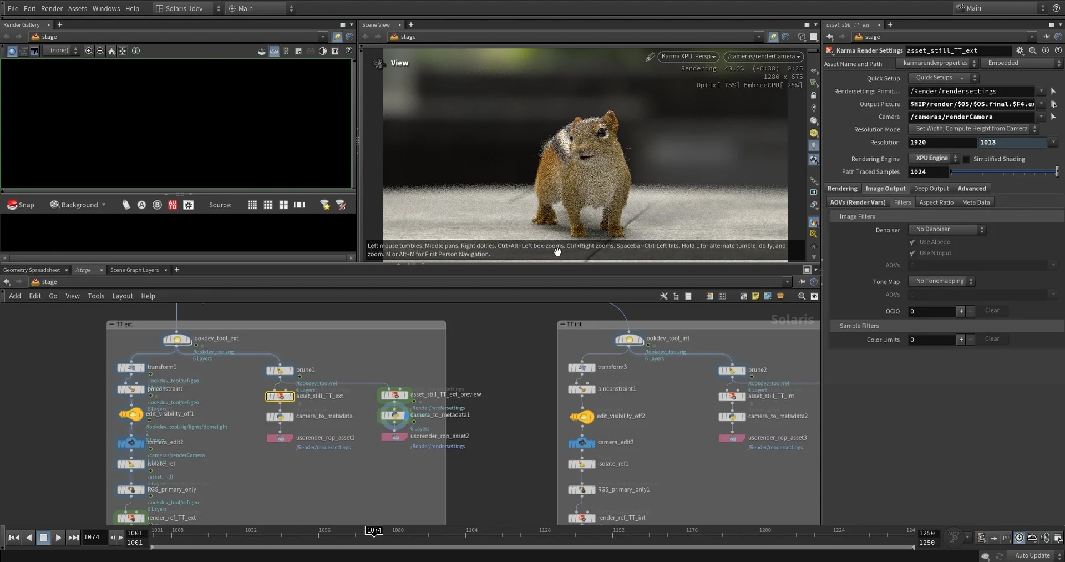Toggle the Use N Input checkbox
This screenshot has width=1065, height=562.
912,254
